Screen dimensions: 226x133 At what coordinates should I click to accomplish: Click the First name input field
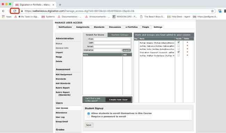coord(112,39)
